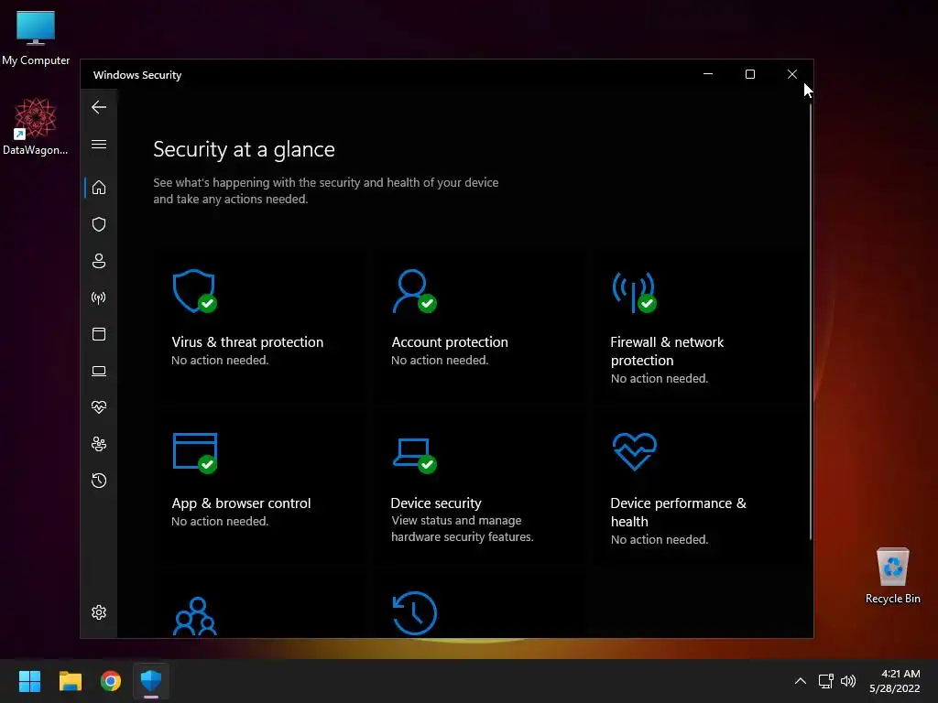Open Device security laptop icon in sidebar
Image resolution: width=938 pixels, height=703 pixels.
[99, 372]
